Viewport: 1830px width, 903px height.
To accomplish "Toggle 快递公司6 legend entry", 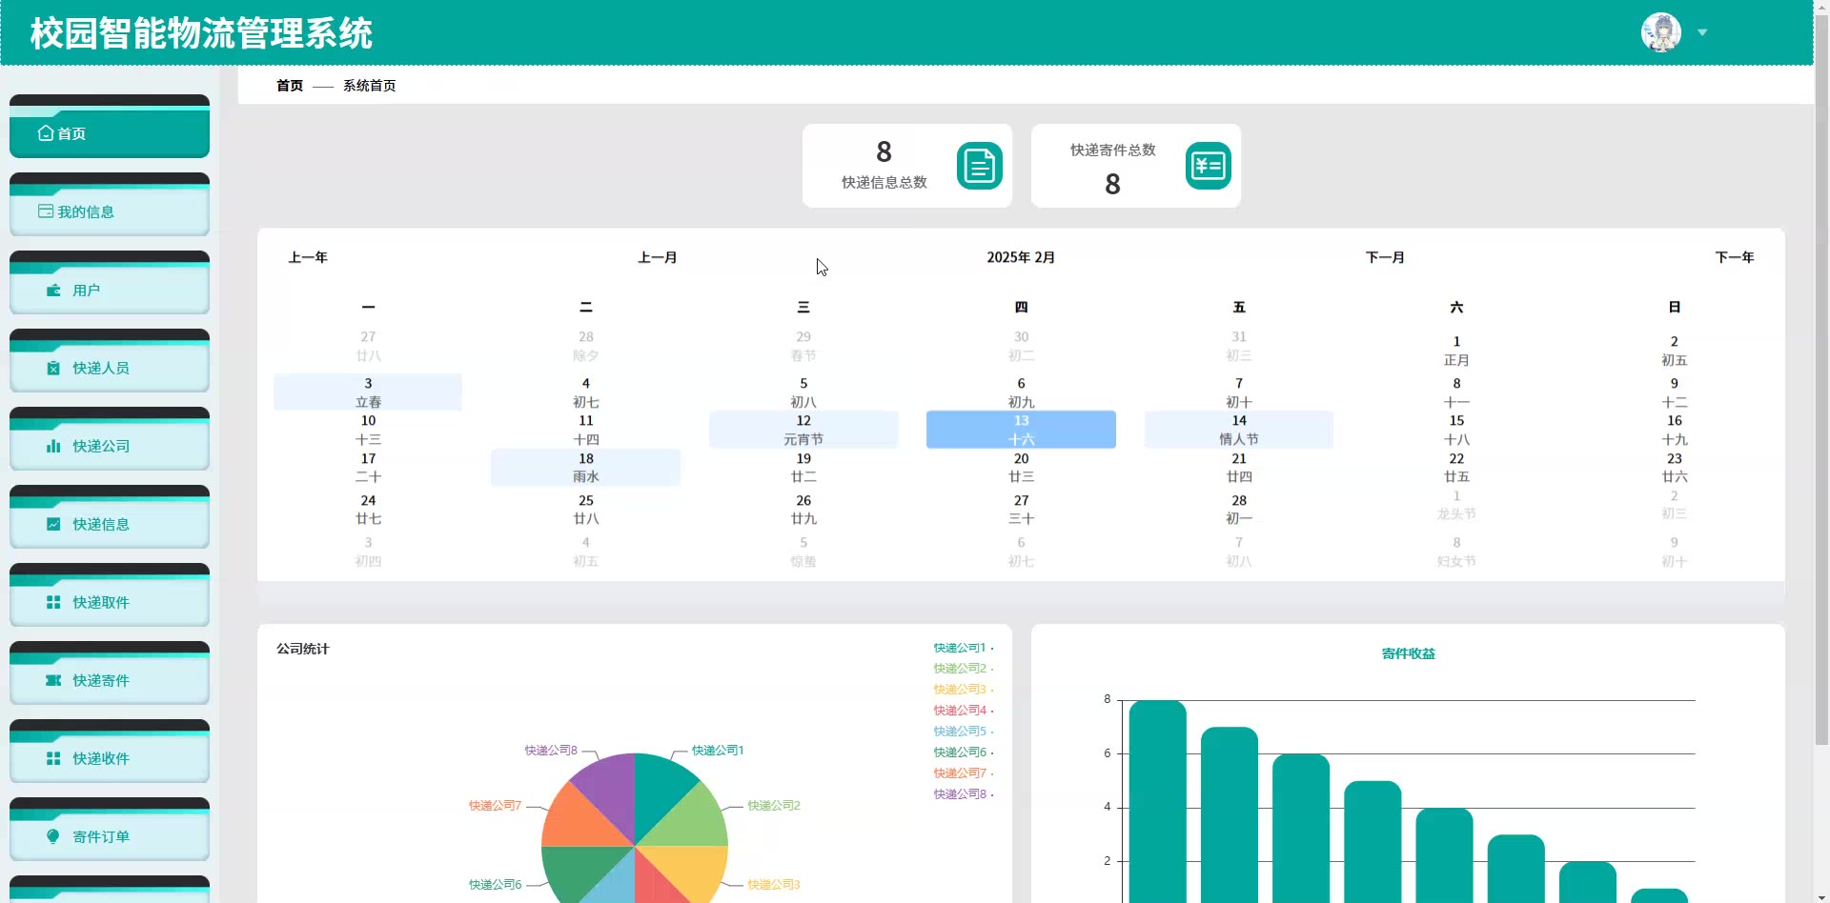I will coord(964,752).
